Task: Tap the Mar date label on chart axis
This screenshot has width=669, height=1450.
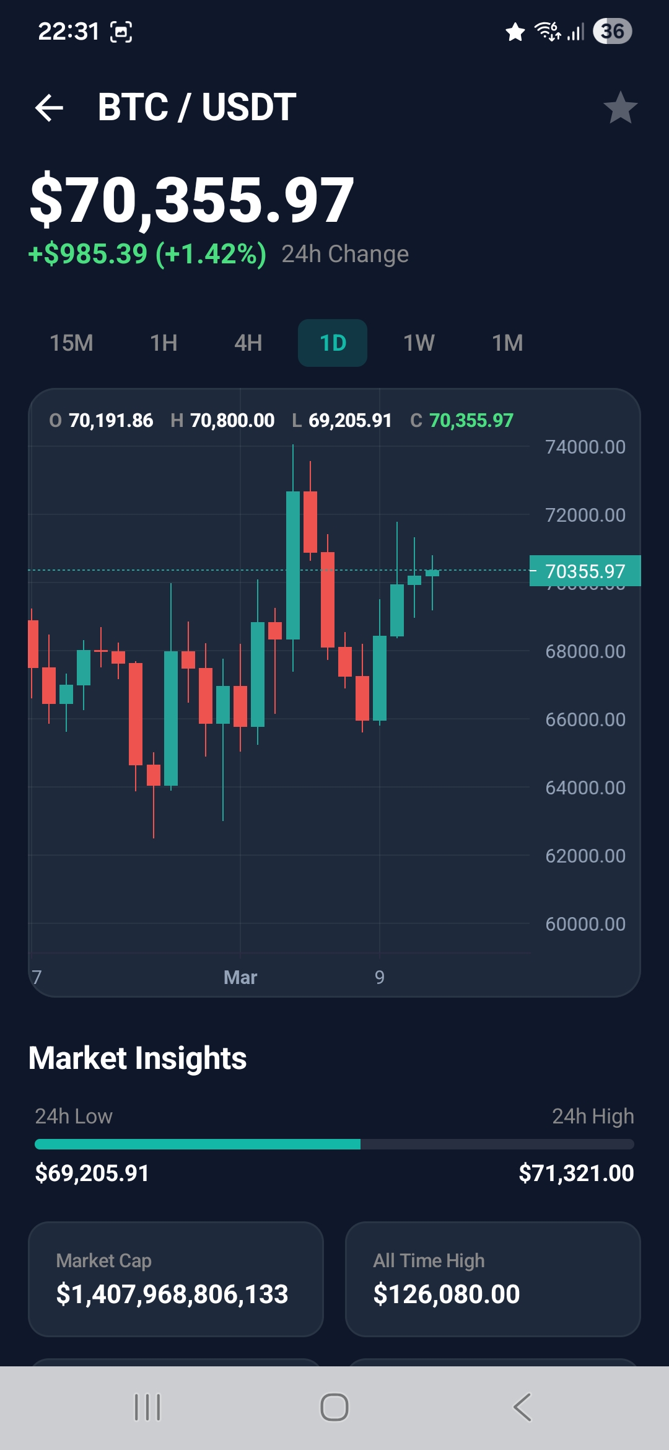Action: (x=240, y=977)
